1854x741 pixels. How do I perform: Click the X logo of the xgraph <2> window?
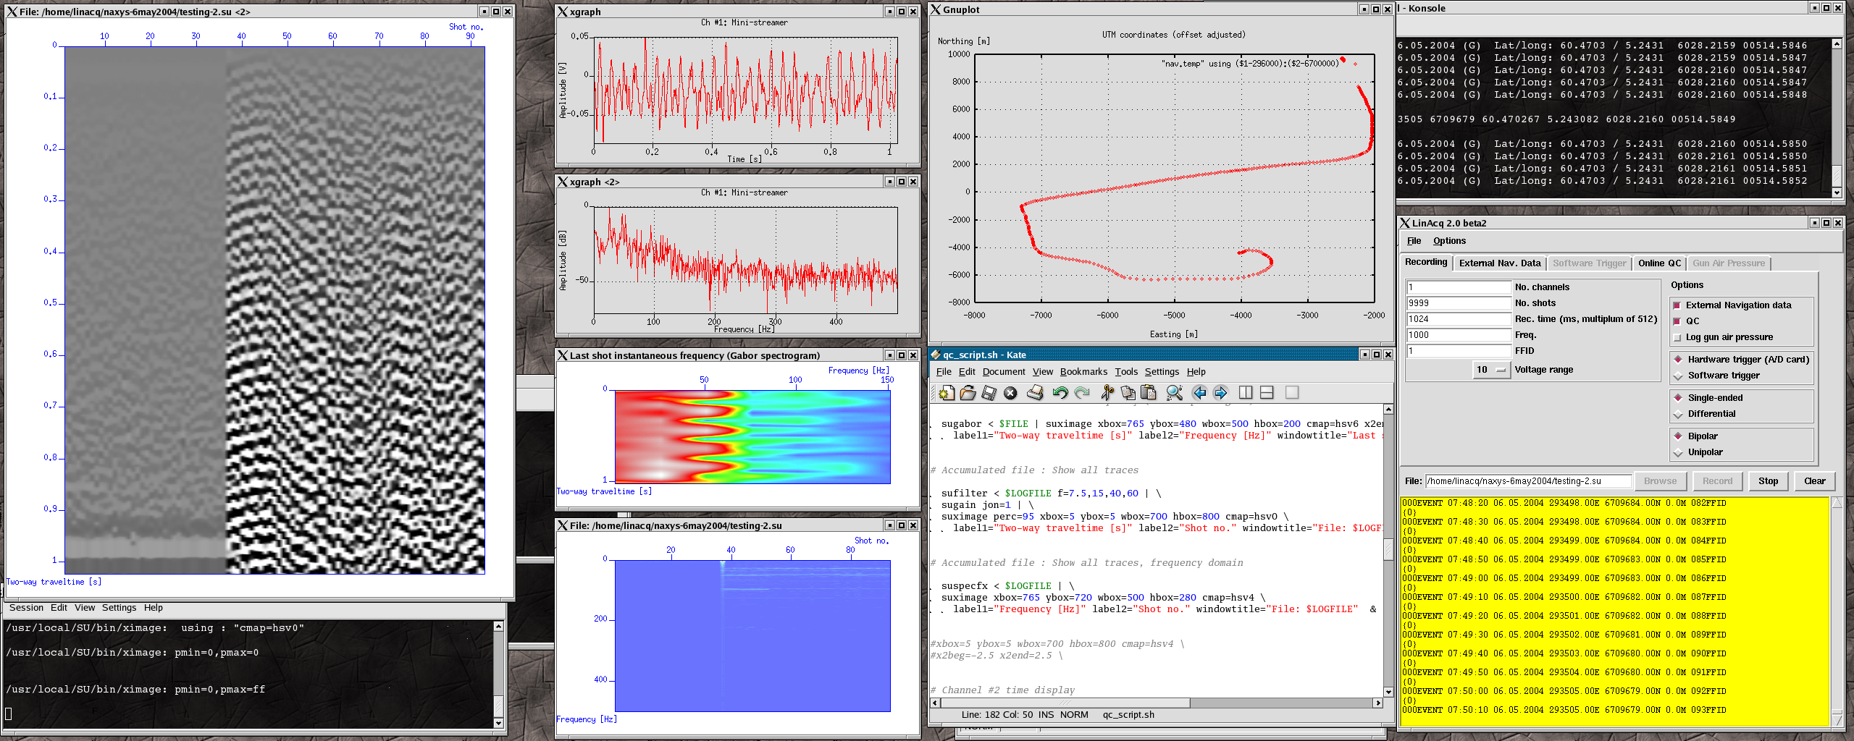(x=562, y=182)
